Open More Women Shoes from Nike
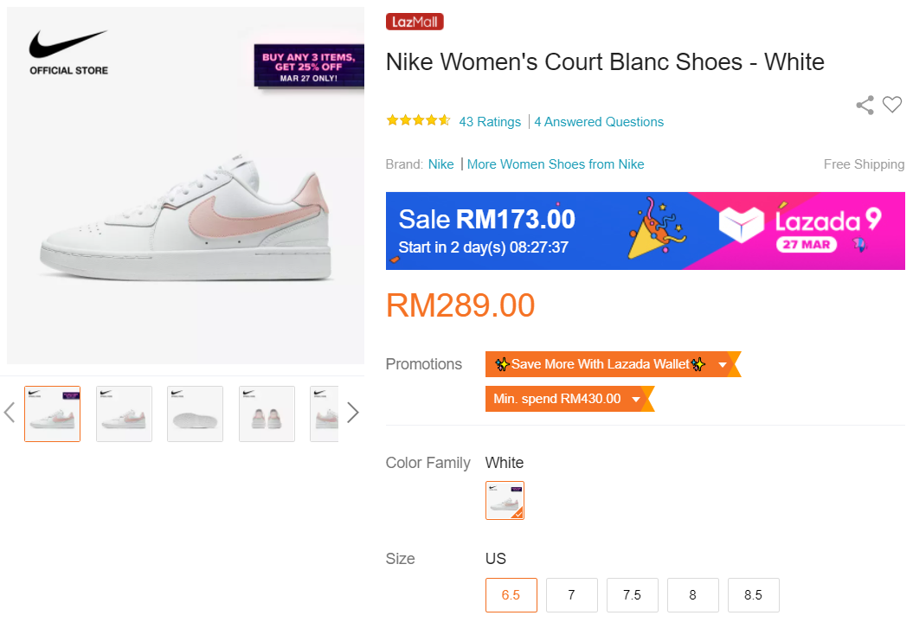913x622 pixels. pyautogui.click(x=556, y=164)
